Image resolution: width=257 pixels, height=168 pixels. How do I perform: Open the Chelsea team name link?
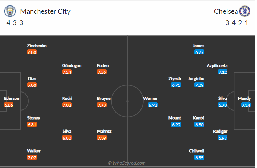click(225, 11)
